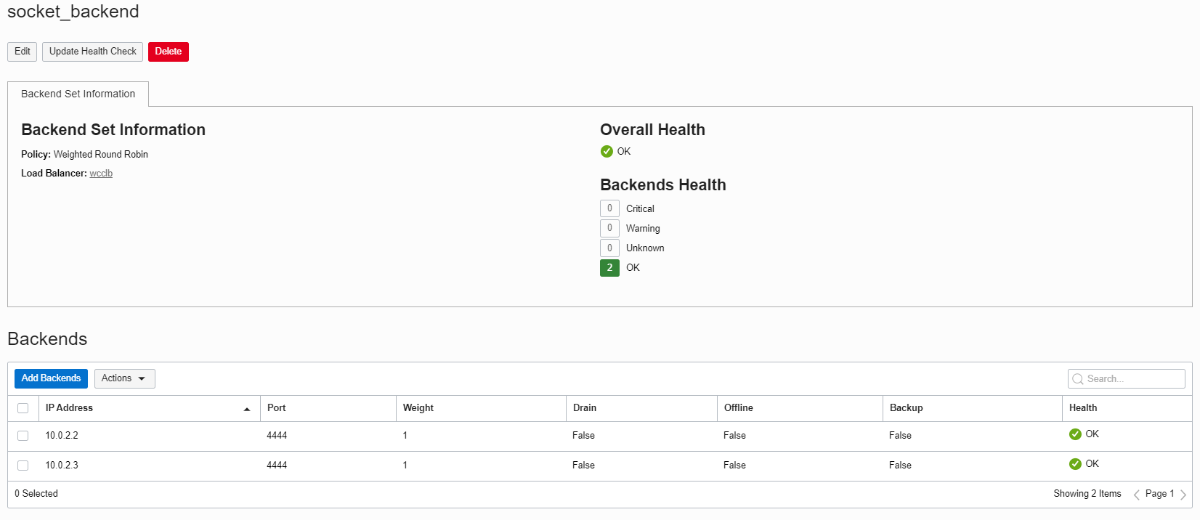1200x520 pixels.
Task: Focus the backends Search field
Action: pos(1126,379)
